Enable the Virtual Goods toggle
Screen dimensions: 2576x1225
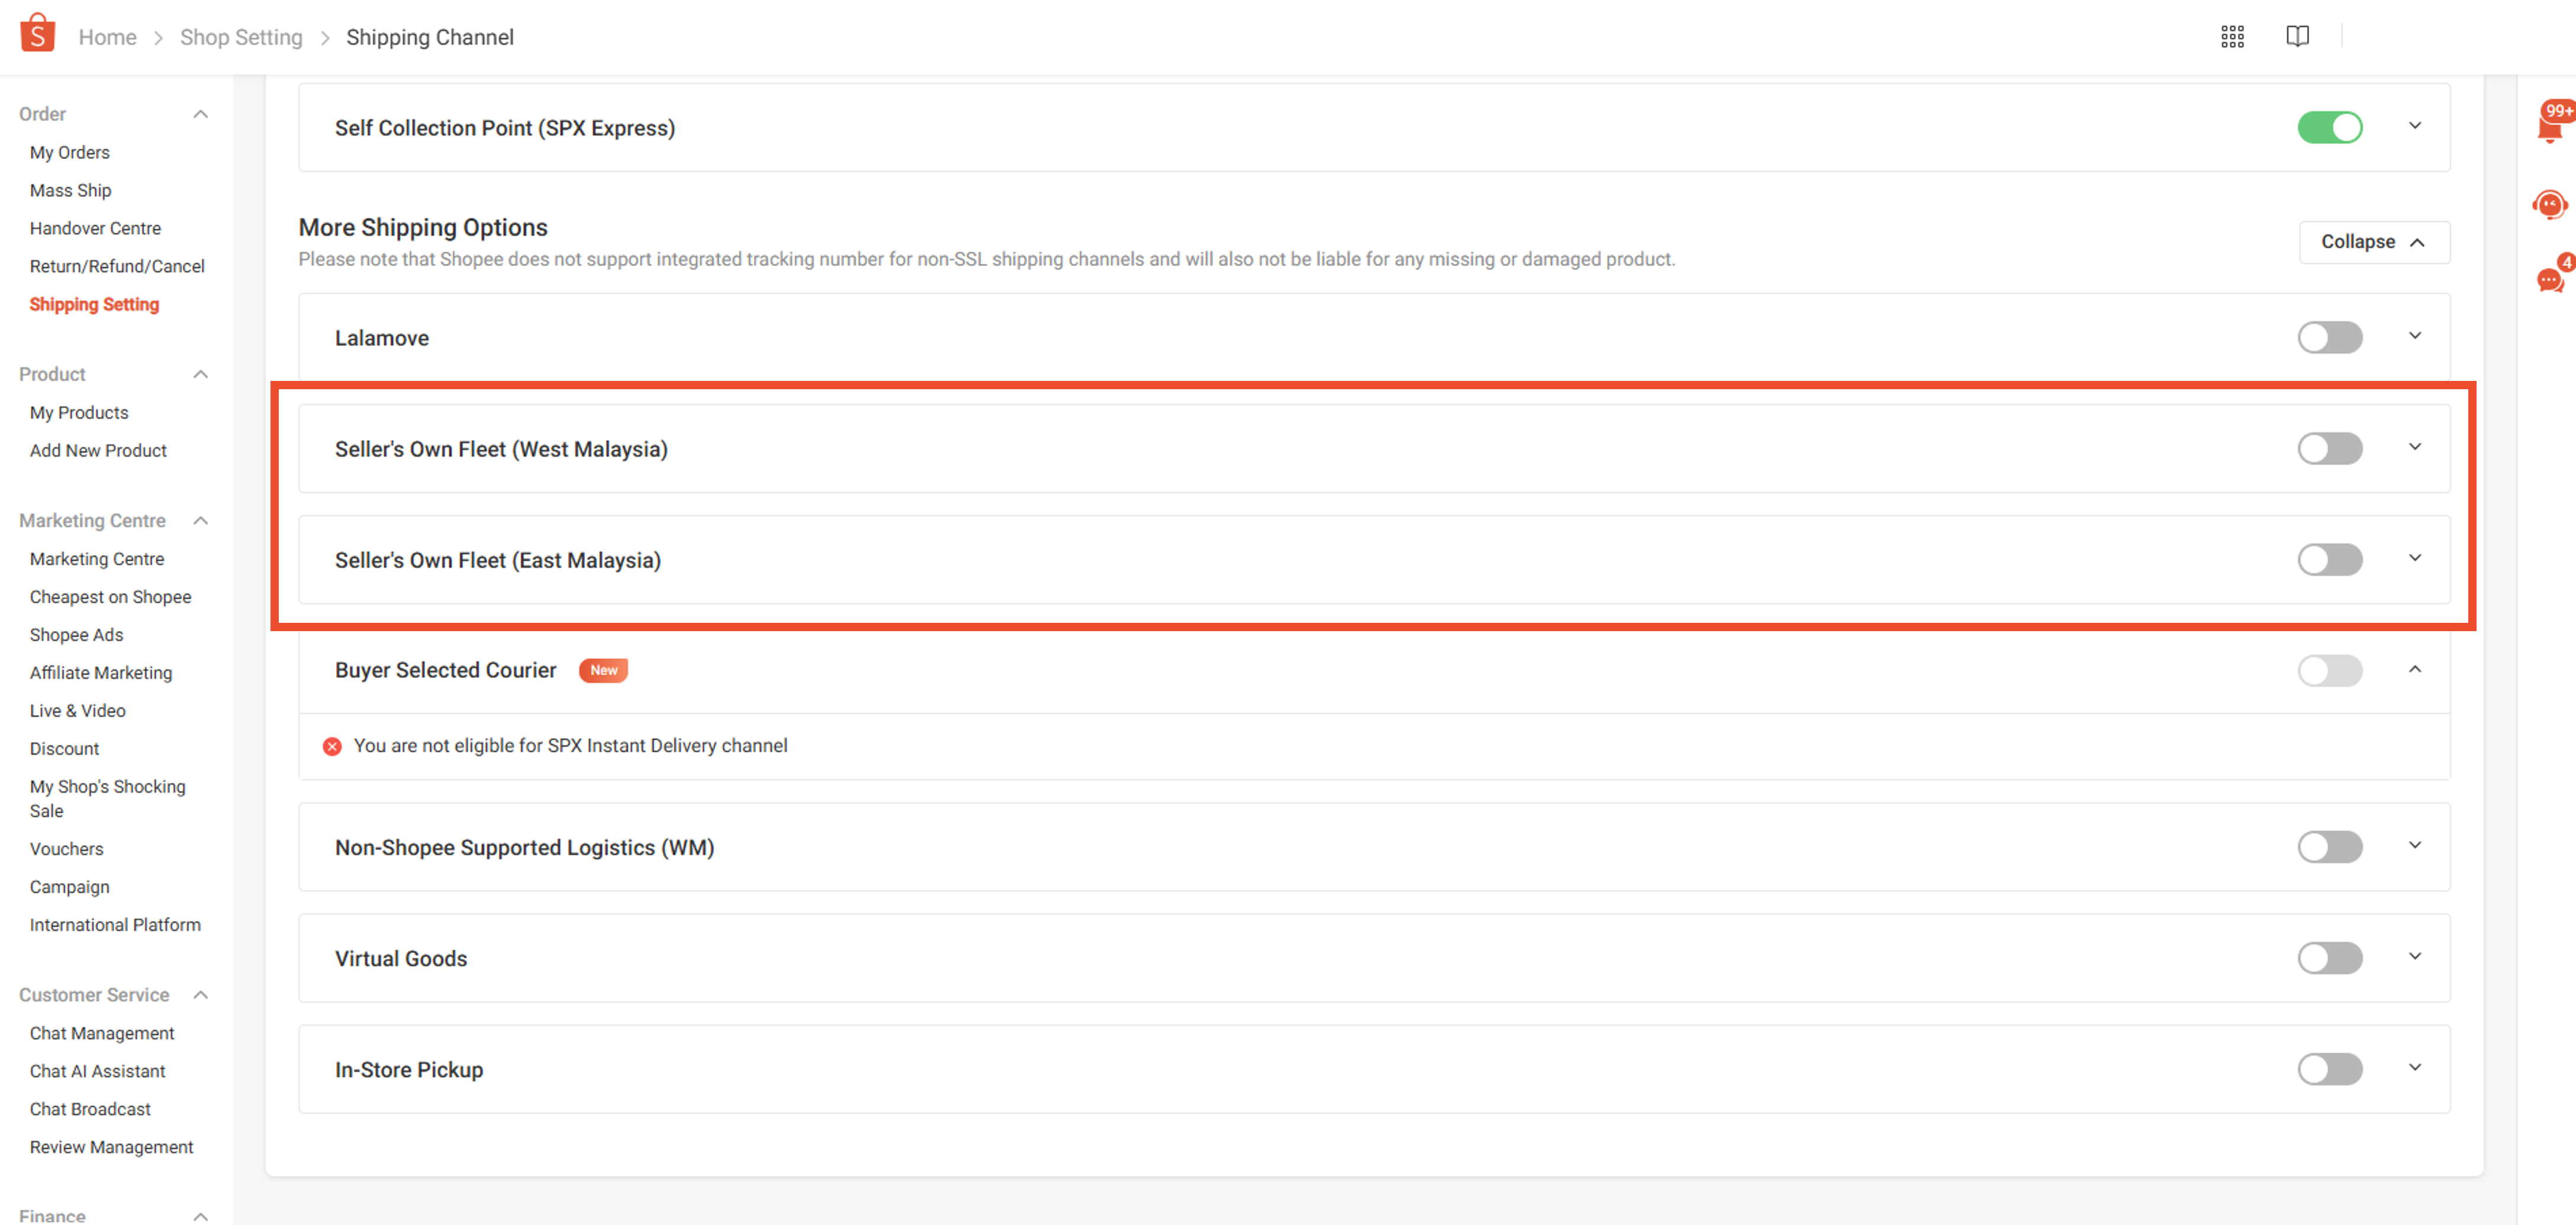(x=2329, y=958)
